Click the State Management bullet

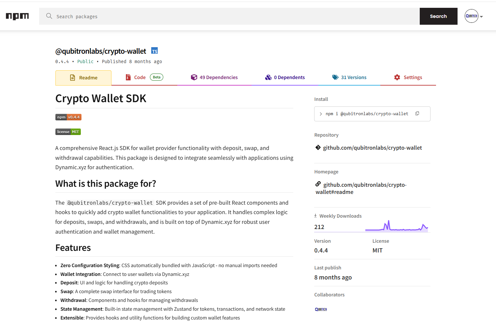173,309
